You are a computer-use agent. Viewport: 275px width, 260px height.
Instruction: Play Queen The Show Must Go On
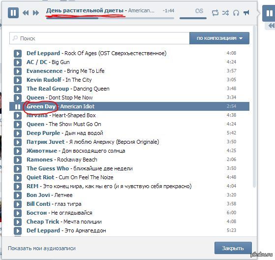click(18, 124)
